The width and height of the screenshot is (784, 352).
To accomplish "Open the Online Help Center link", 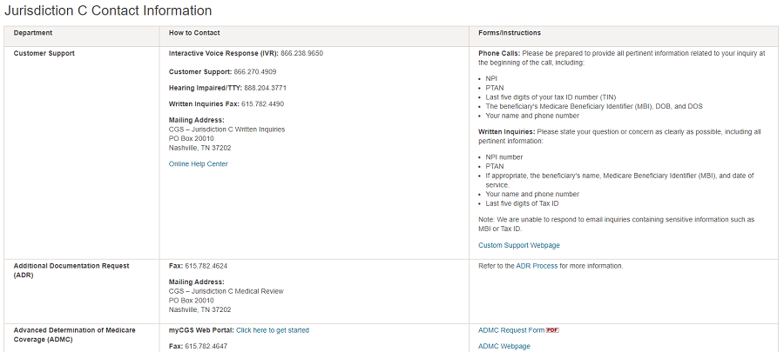I will click(x=198, y=163).
